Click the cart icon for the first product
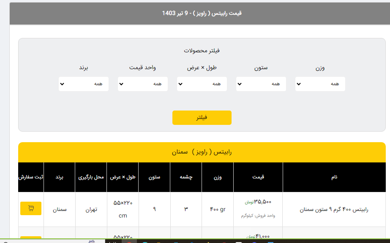This screenshot has height=243, width=390. point(31,208)
